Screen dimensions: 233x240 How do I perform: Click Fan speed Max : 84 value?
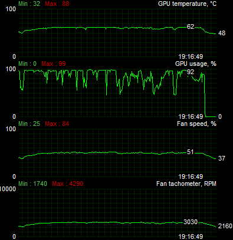click(x=57, y=124)
